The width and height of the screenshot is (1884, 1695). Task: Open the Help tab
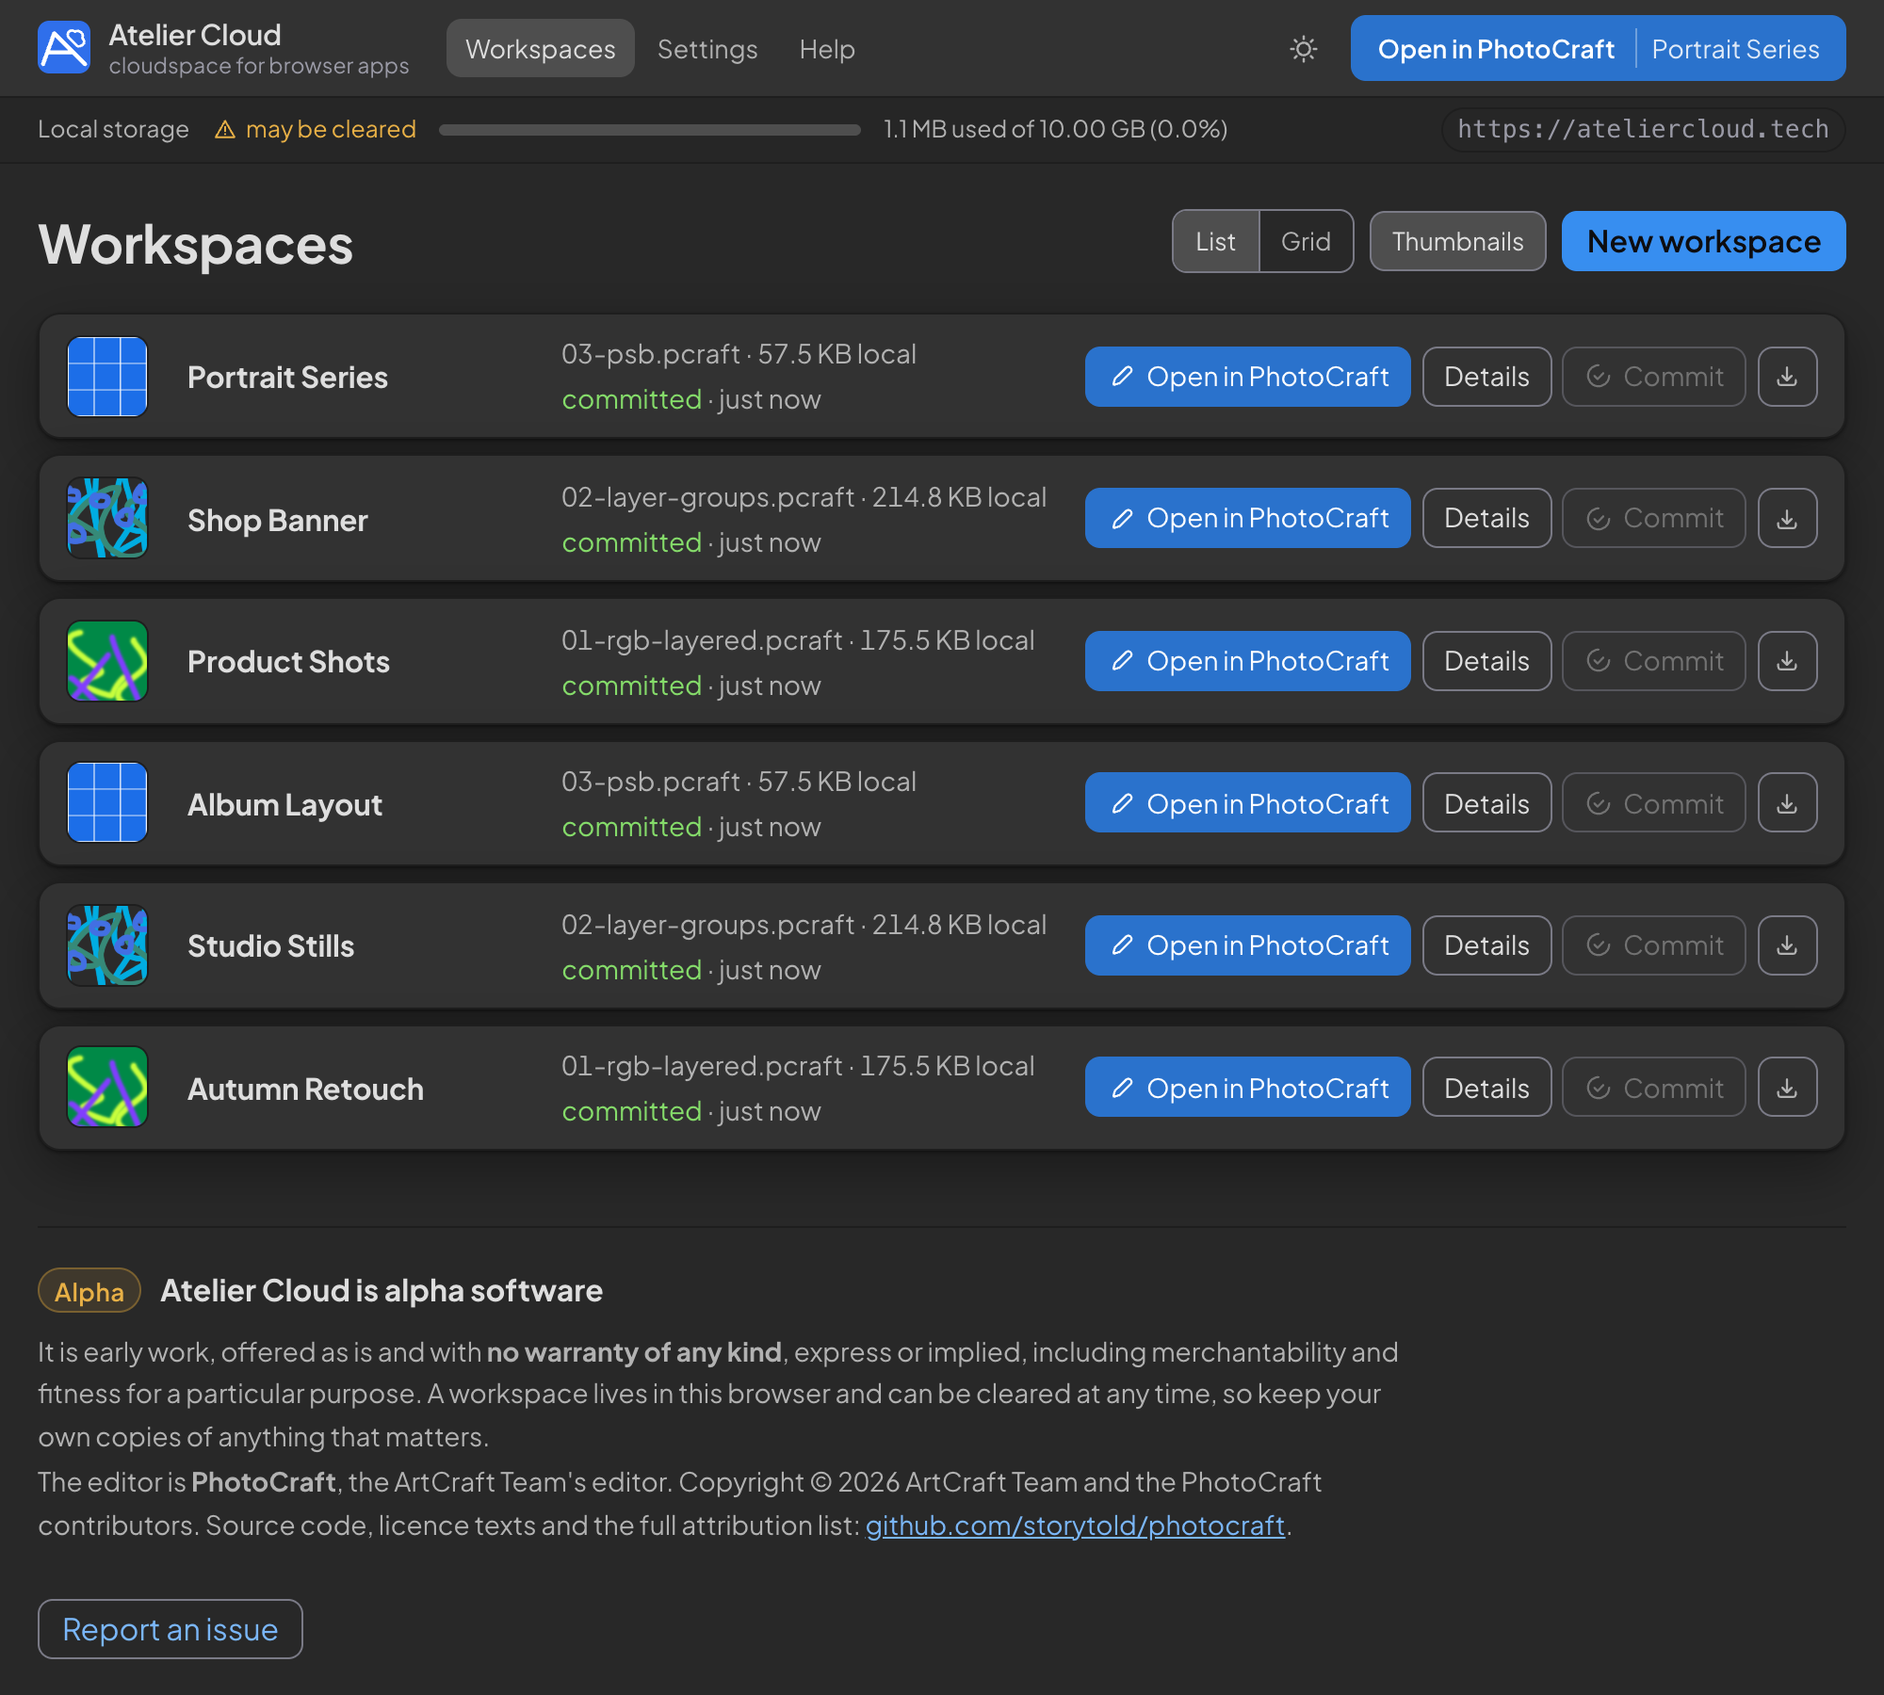(827, 48)
